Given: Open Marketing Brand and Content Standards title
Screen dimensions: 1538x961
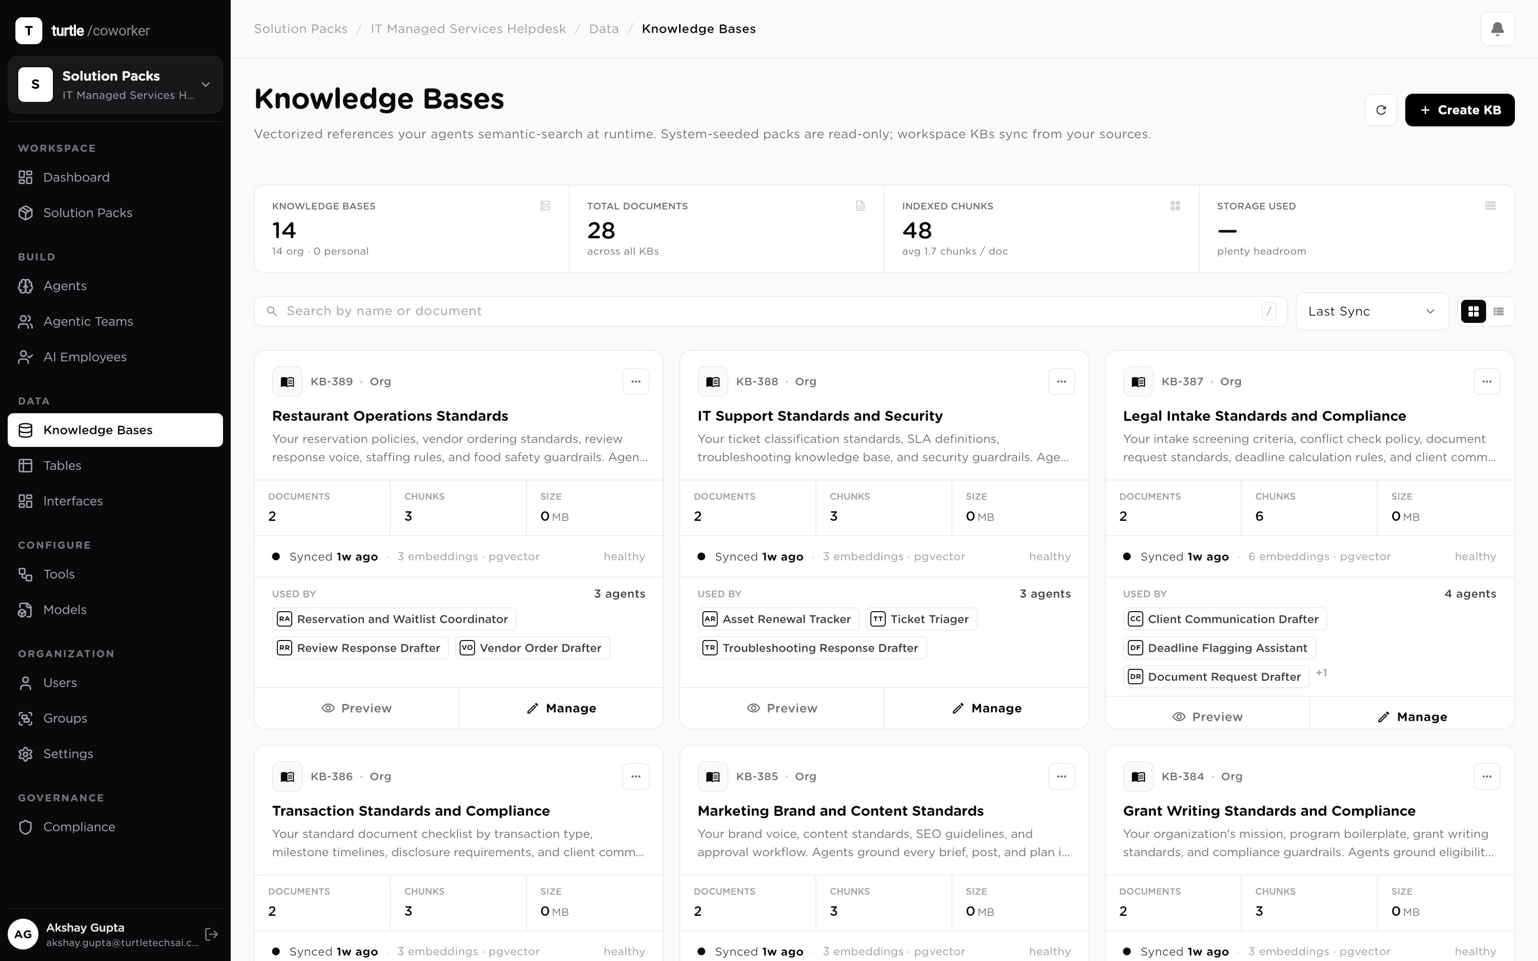Looking at the screenshot, I should tap(840, 811).
